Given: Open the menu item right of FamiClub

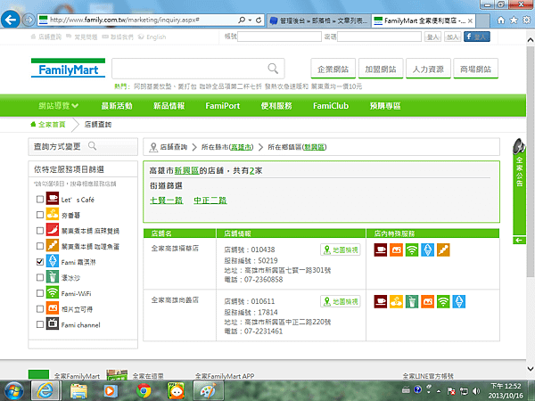Looking at the screenshot, I should [385, 106].
